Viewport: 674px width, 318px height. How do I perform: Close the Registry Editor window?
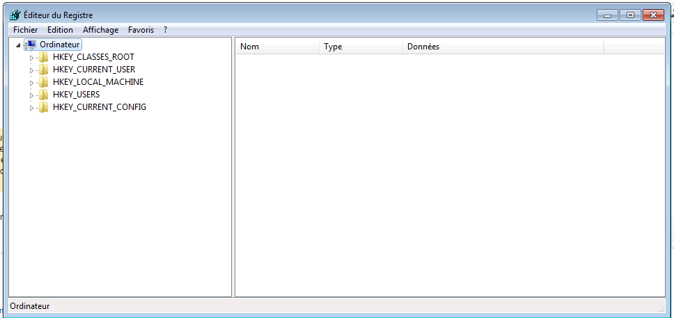pyautogui.click(x=654, y=15)
